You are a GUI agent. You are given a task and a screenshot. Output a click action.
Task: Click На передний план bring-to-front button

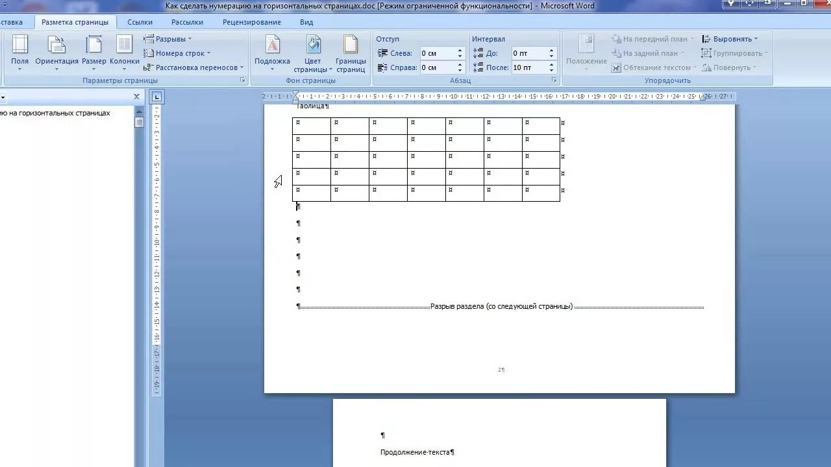click(x=652, y=39)
